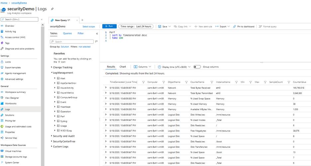The width and height of the screenshot is (311, 166).
Task: Pin the securityDemo Logs blade
Action: click(52, 9)
